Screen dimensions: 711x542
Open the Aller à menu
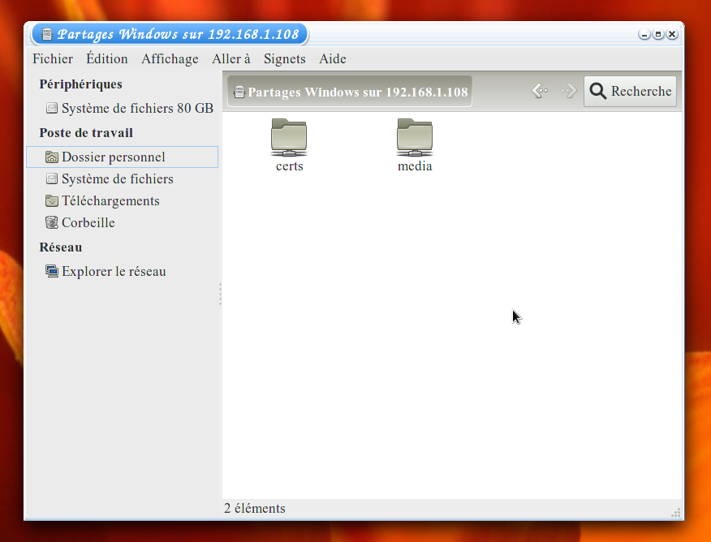pyautogui.click(x=231, y=59)
